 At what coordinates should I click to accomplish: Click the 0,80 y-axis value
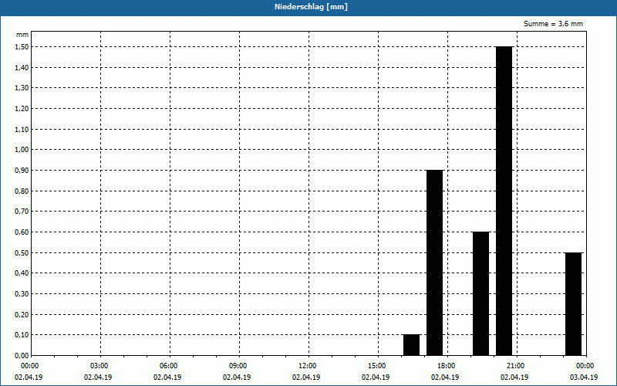tap(22, 191)
